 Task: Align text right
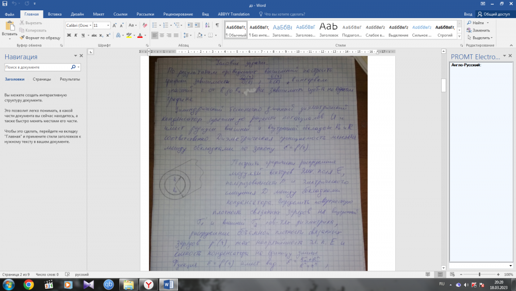click(x=169, y=35)
